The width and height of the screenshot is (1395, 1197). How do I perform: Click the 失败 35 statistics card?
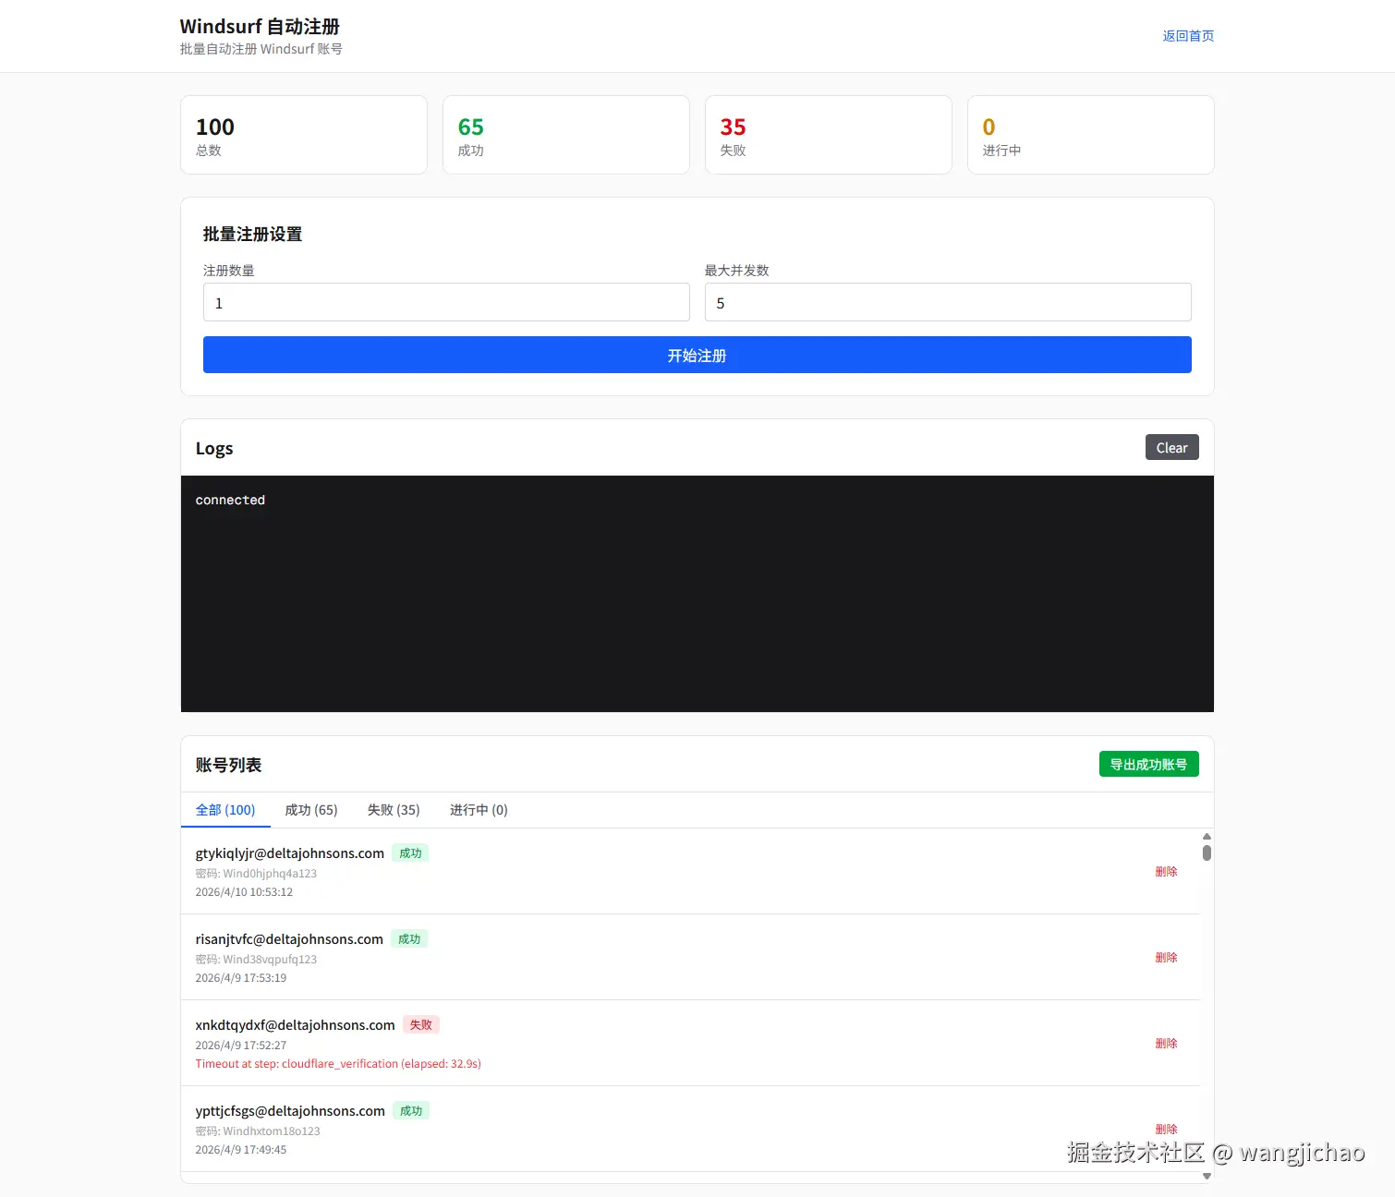click(x=827, y=135)
